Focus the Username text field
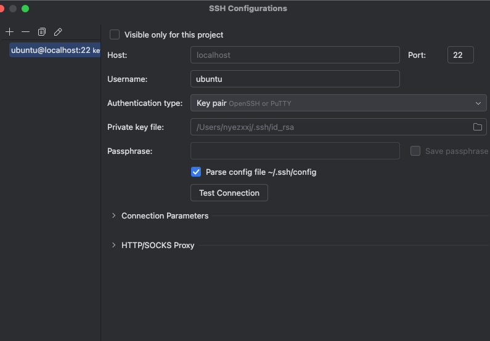Image resolution: width=490 pixels, height=341 pixels. point(295,79)
